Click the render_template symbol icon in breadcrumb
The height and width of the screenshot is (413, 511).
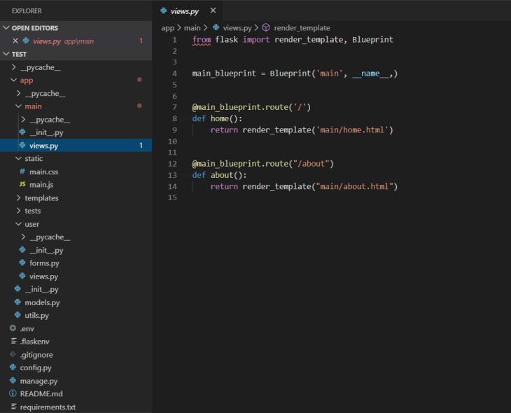[266, 28]
